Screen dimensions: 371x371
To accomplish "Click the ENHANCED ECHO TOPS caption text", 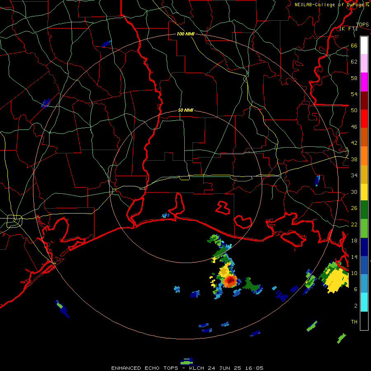I will tap(145, 368).
